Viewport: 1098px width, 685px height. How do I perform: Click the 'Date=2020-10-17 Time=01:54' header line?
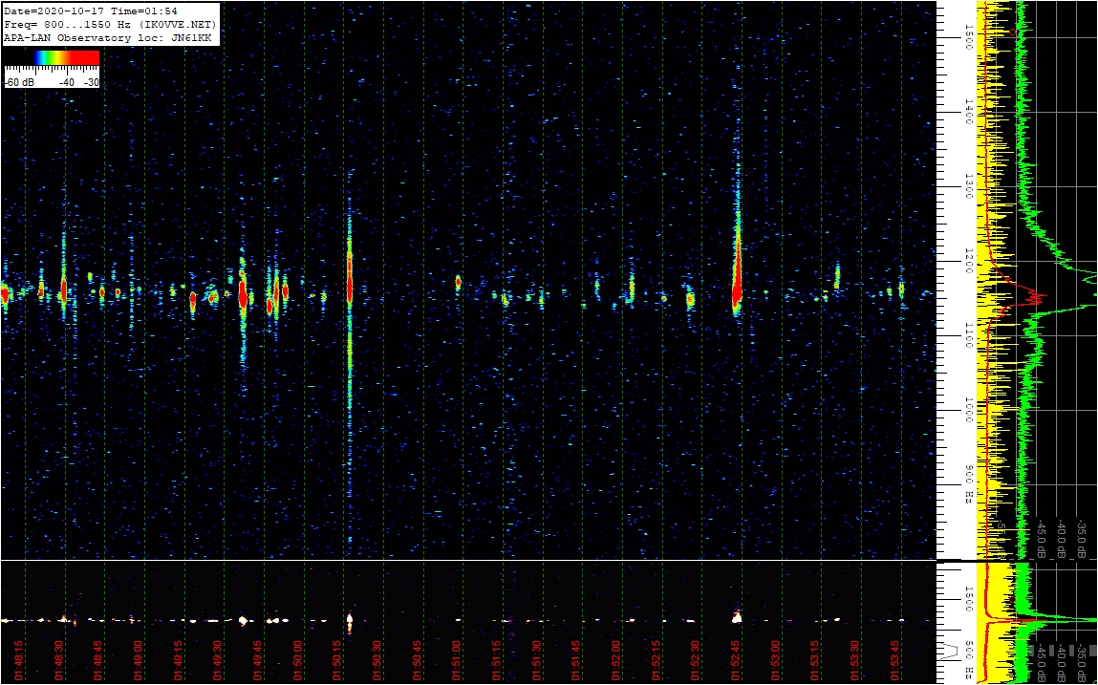click(91, 11)
